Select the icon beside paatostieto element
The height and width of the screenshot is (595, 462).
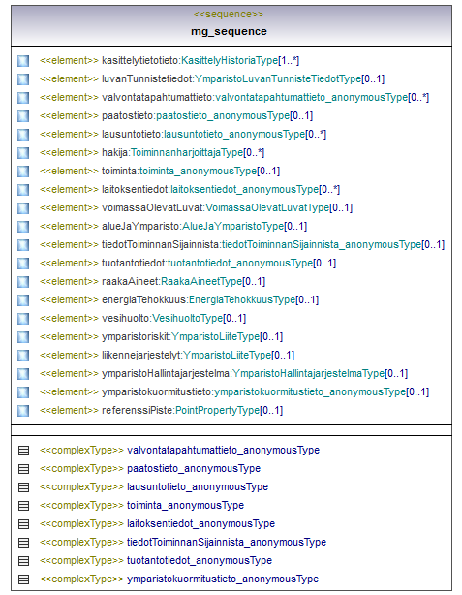click(x=23, y=116)
